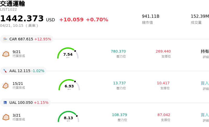Click the 買入 rating for UAL
This screenshot has width=209, height=127.
[205, 115]
